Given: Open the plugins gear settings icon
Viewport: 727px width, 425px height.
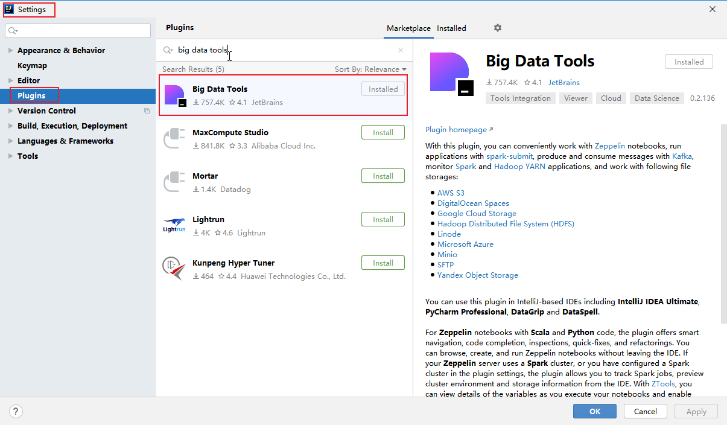Looking at the screenshot, I should pyautogui.click(x=498, y=28).
